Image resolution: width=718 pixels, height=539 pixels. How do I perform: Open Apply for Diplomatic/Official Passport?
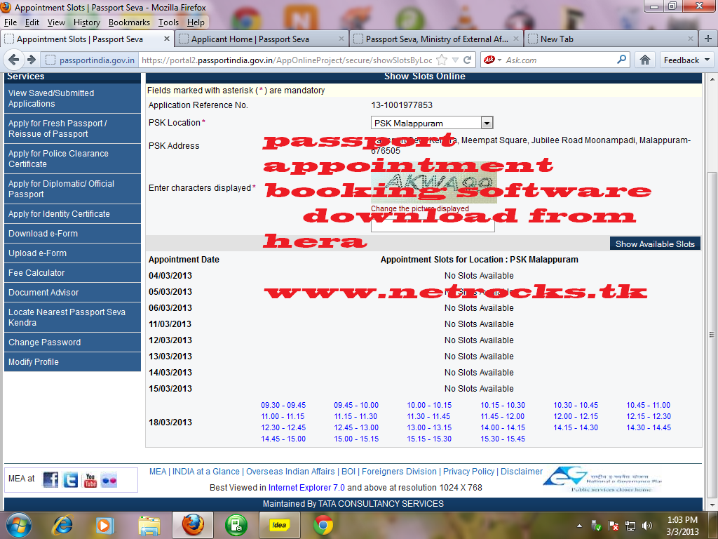pyautogui.click(x=72, y=189)
